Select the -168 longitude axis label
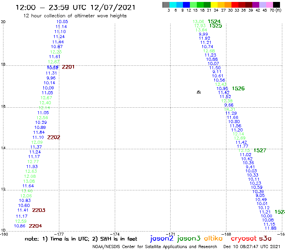Viewport: 285px width, 250px height. [x=226, y=234]
